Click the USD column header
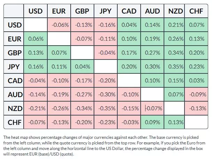The width and height of the screenshot is (212, 159). coord(36,11)
